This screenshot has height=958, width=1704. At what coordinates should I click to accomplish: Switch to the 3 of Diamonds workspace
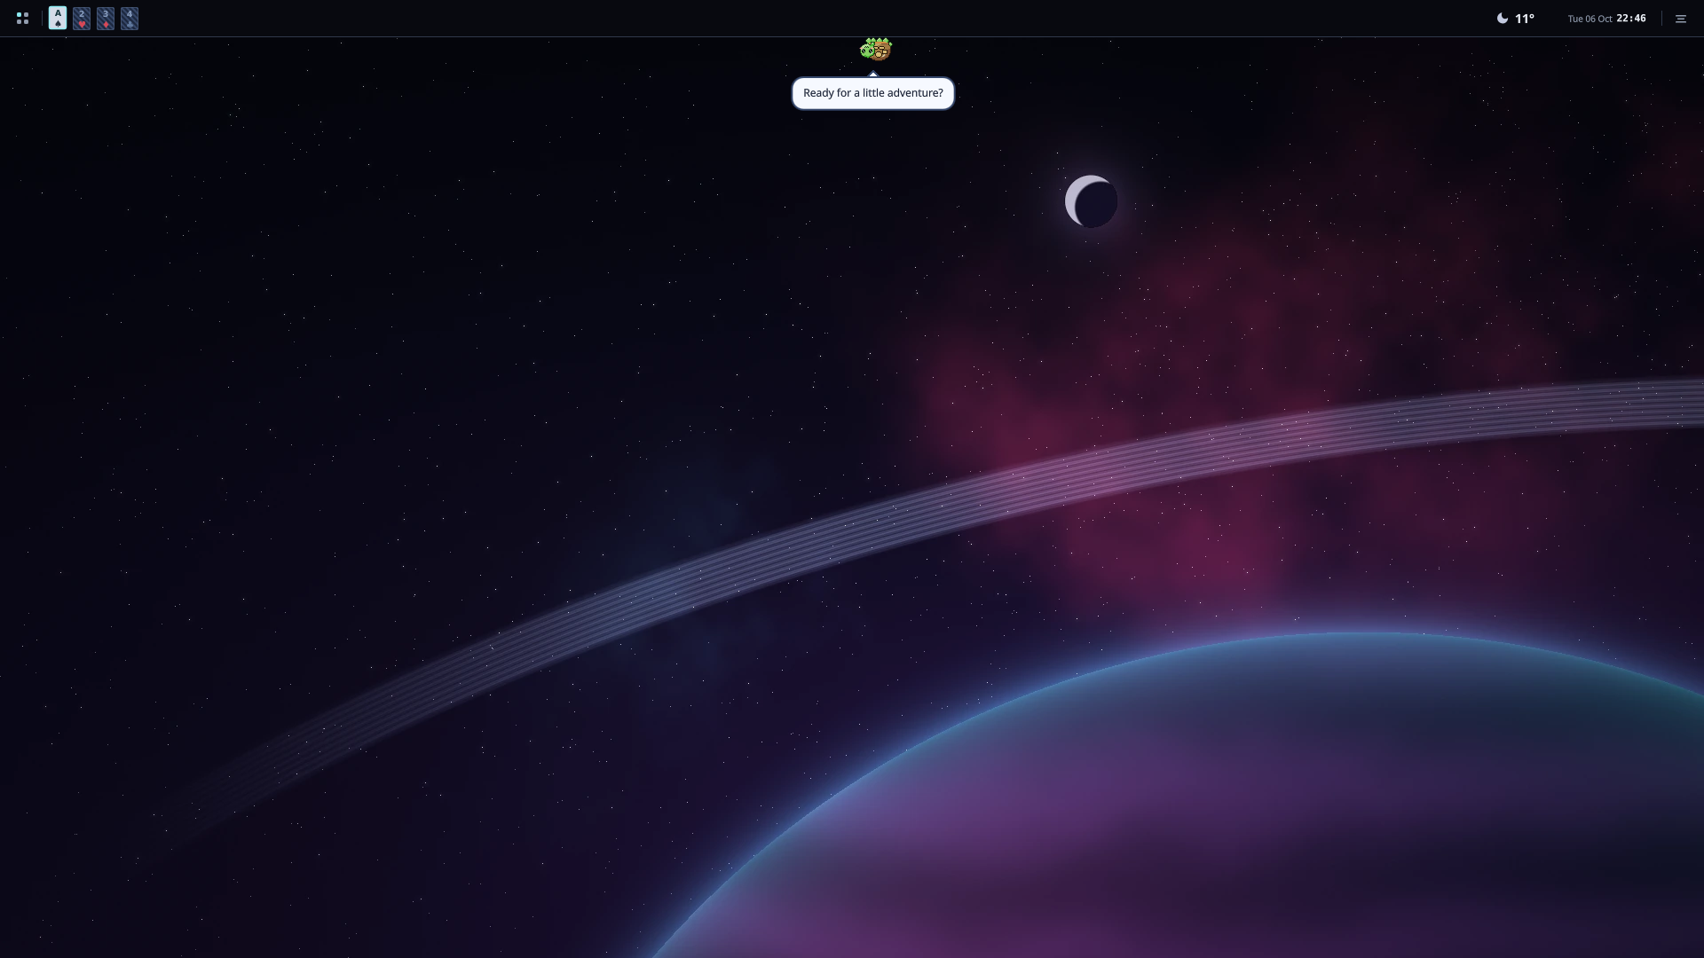pyautogui.click(x=106, y=18)
